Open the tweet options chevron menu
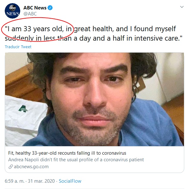 coord(182,7)
